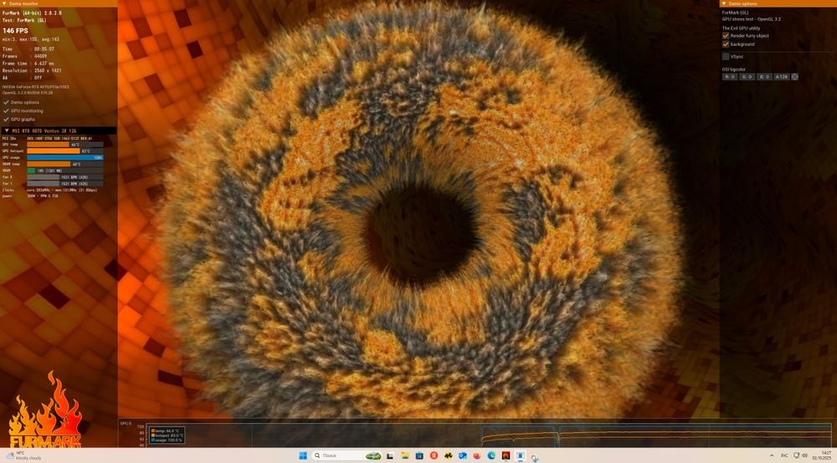Click the R value of OSI bgcolor
The width and height of the screenshot is (837, 463).
pos(730,77)
